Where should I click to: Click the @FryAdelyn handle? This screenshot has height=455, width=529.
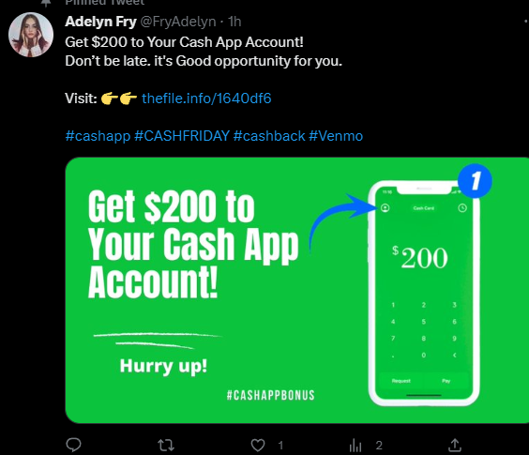click(178, 22)
